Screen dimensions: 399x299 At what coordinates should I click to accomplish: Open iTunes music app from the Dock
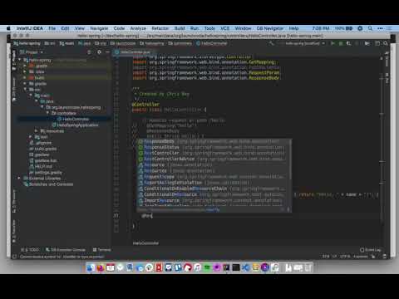point(197,267)
